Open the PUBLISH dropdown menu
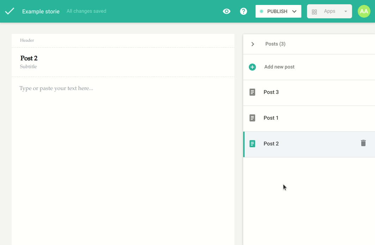375x245 pixels. pyautogui.click(x=278, y=11)
